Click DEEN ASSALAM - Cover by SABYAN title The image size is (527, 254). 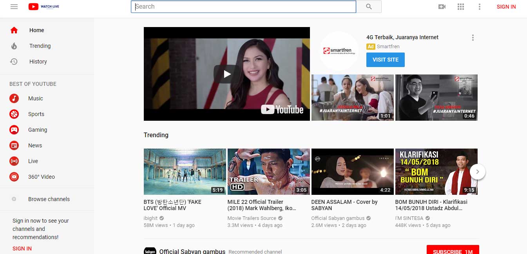coord(344,205)
